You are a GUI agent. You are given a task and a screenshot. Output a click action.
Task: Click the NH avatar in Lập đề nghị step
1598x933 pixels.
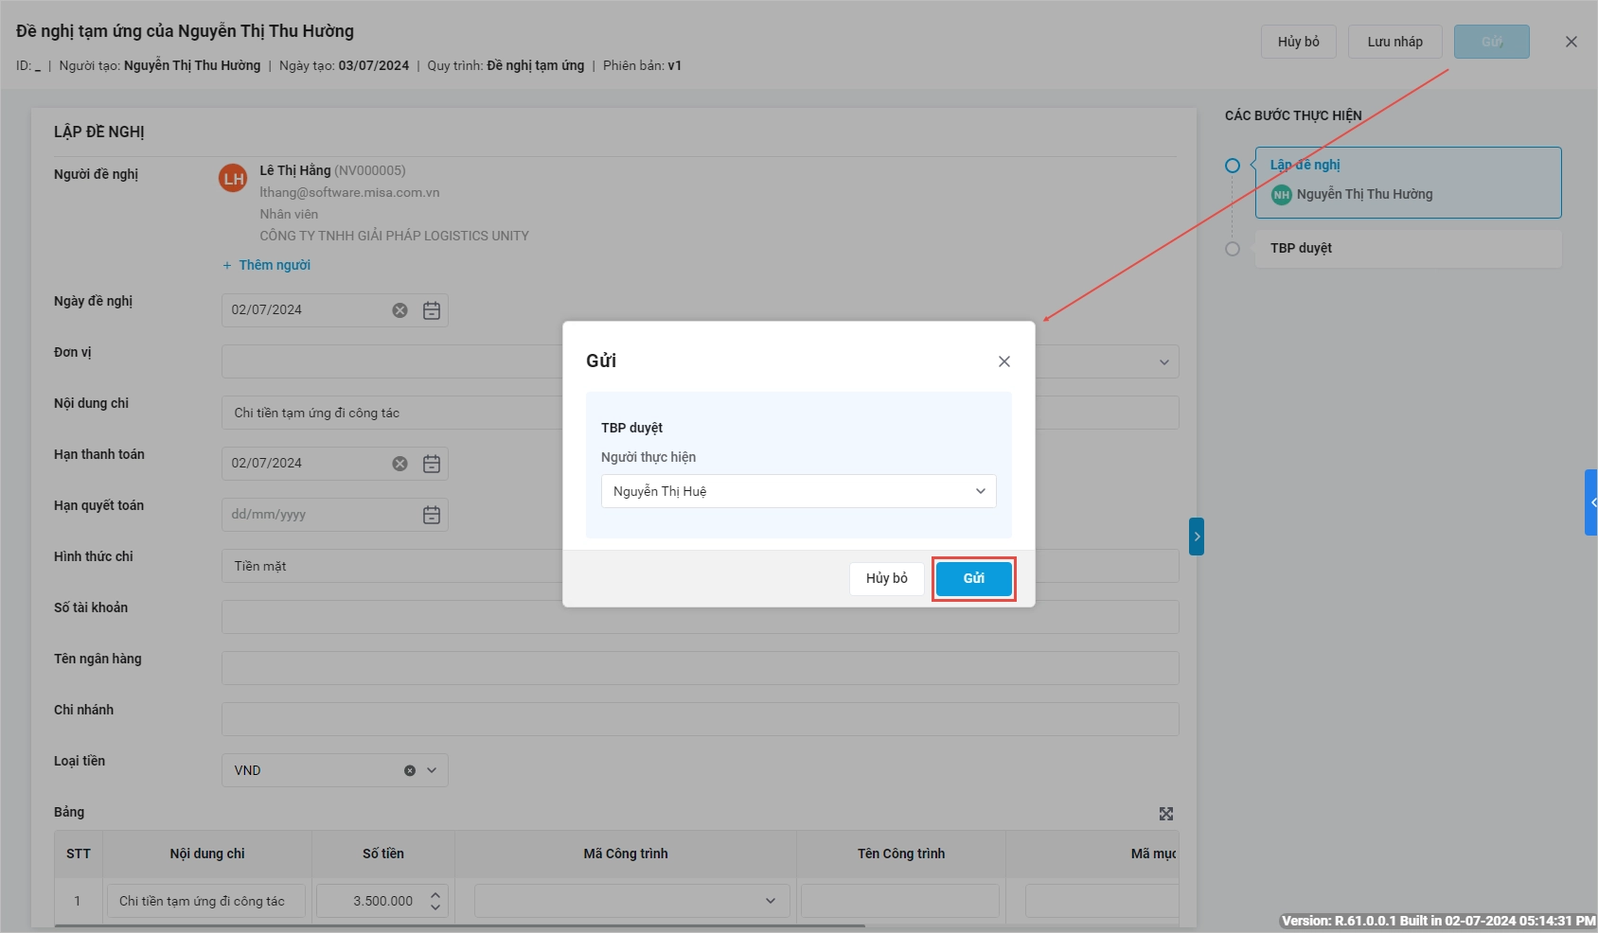click(1281, 195)
